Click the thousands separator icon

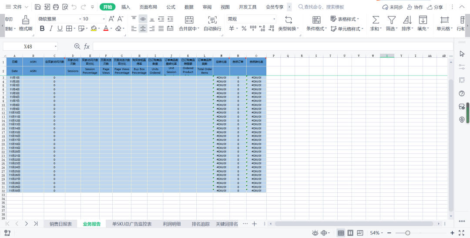click(x=253, y=29)
